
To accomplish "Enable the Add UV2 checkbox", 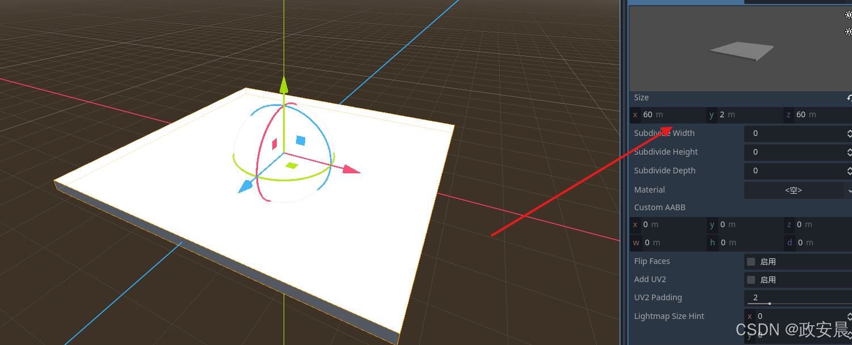I will tap(751, 280).
